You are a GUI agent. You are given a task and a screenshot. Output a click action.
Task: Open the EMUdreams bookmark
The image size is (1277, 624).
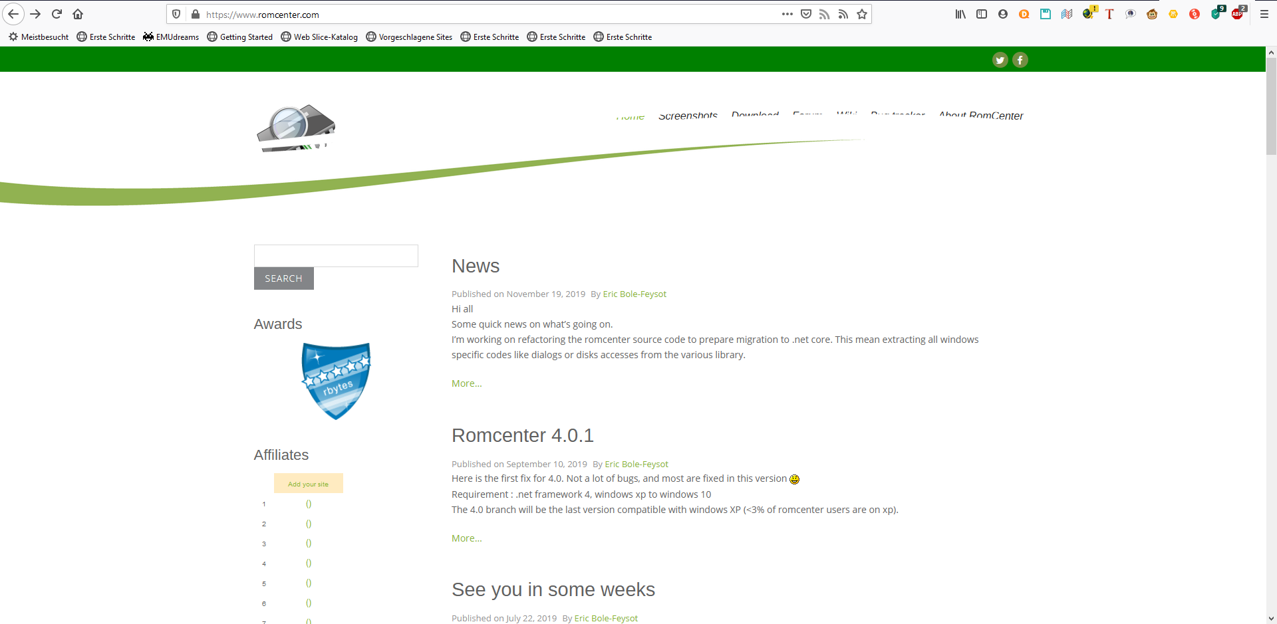point(171,37)
